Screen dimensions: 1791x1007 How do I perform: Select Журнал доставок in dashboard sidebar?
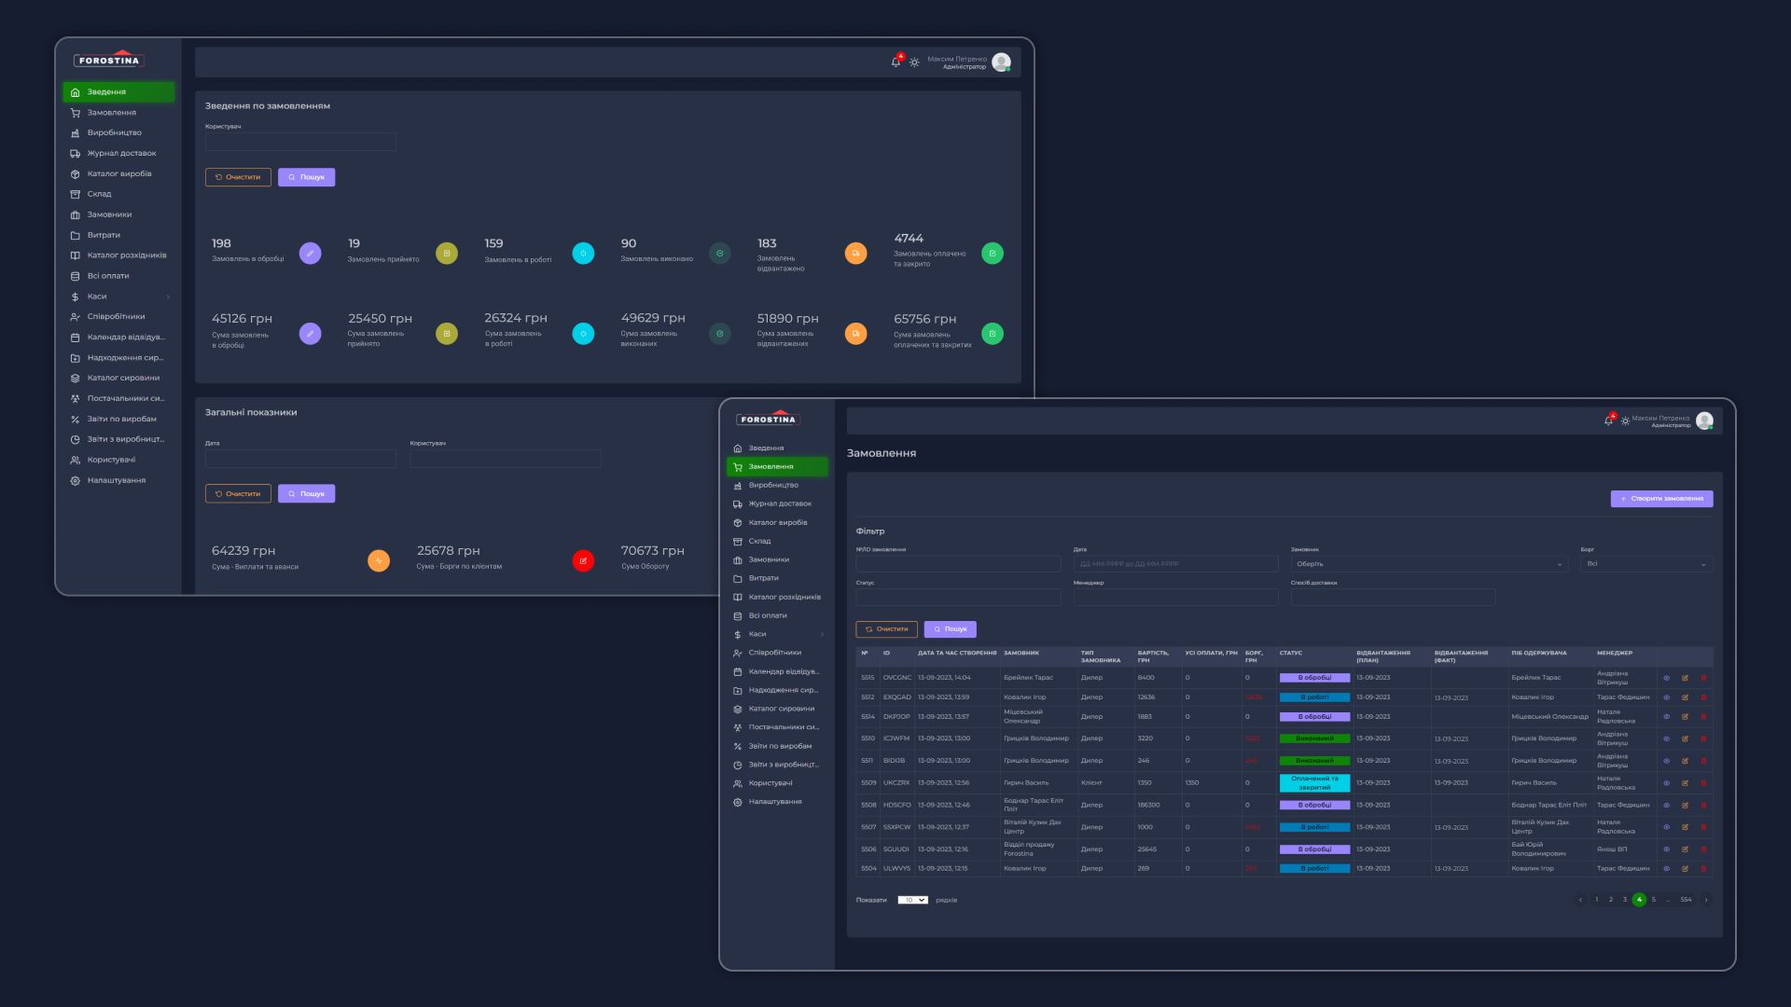coord(121,154)
